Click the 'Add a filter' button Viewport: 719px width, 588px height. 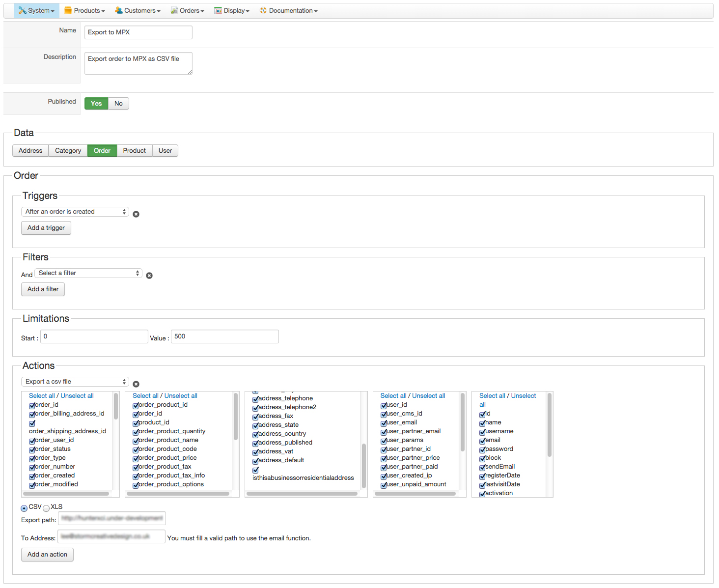tap(43, 289)
